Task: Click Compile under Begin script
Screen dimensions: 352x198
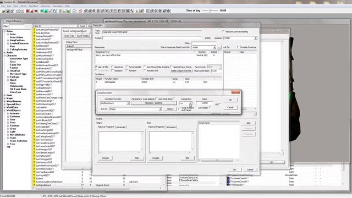Action: [105, 158]
